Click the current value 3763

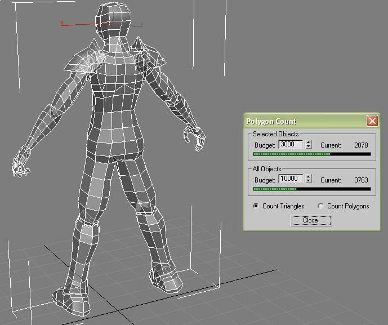point(361,180)
